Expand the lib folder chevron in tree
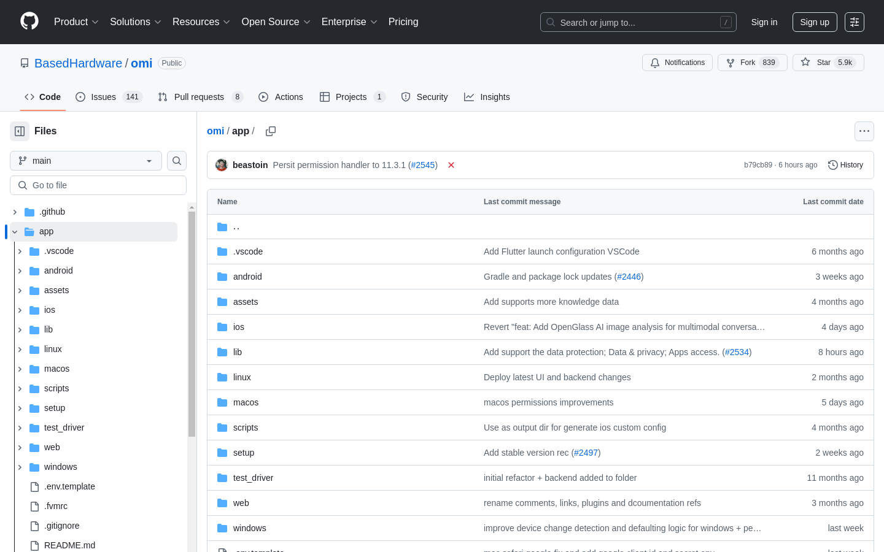 [x=20, y=330]
